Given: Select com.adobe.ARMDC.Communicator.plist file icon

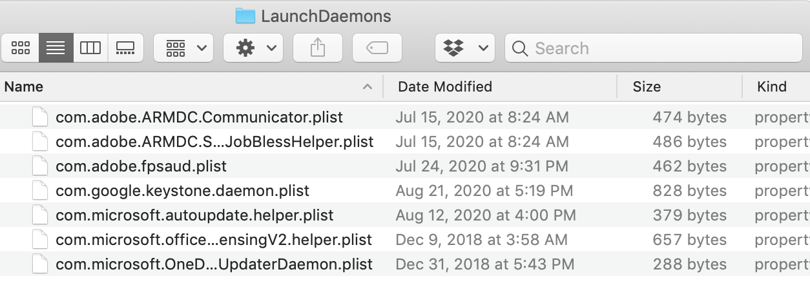Looking at the screenshot, I should 40,117.
